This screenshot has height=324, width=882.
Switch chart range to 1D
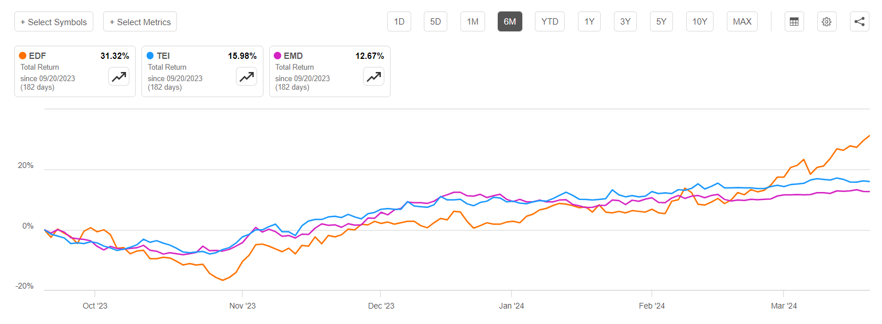399,22
